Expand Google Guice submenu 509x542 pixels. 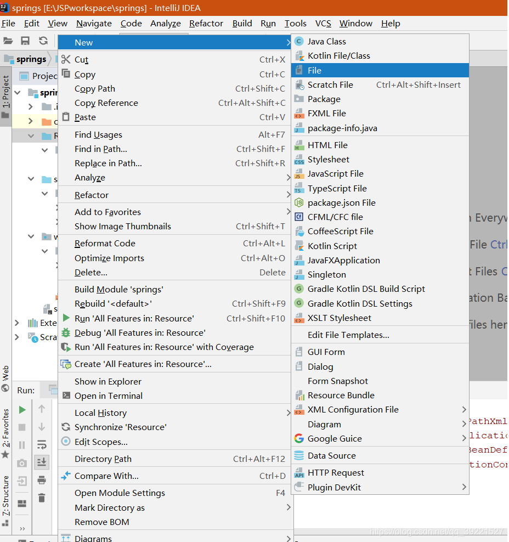tap(380, 439)
